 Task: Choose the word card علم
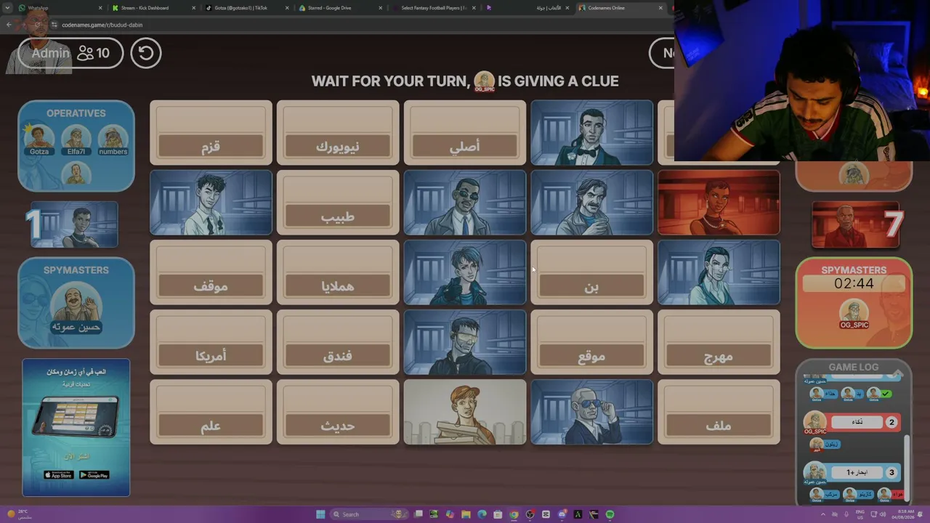pyautogui.click(x=211, y=412)
